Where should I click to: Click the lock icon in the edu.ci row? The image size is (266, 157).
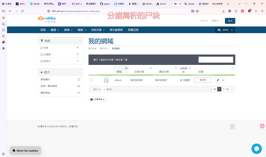pos(106,80)
